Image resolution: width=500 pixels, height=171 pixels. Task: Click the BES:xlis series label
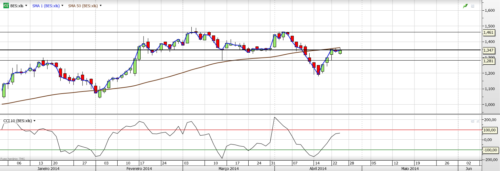coord(17,6)
